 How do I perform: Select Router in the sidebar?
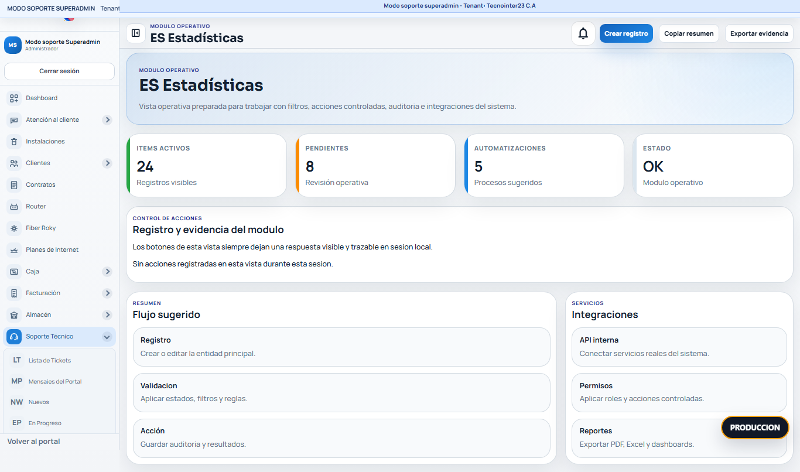coord(59,207)
